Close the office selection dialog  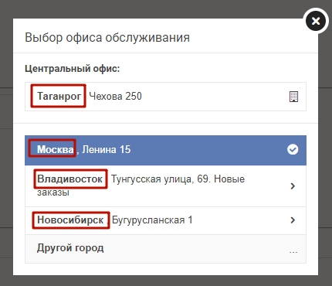pos(316,21)
